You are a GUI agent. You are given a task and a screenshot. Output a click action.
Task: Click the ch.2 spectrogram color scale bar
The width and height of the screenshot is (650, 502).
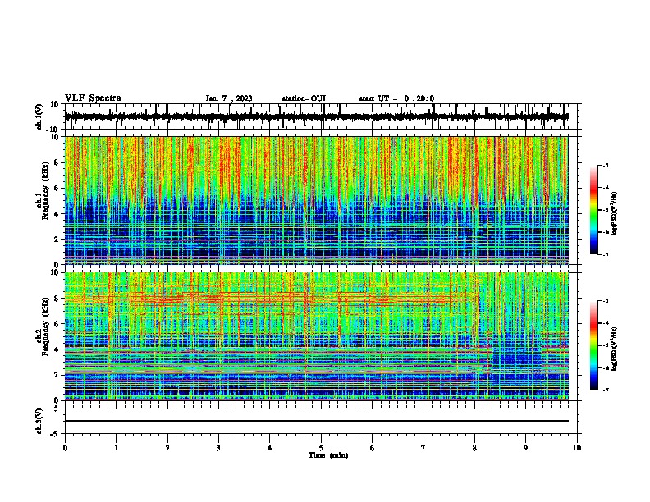point(593,345)
